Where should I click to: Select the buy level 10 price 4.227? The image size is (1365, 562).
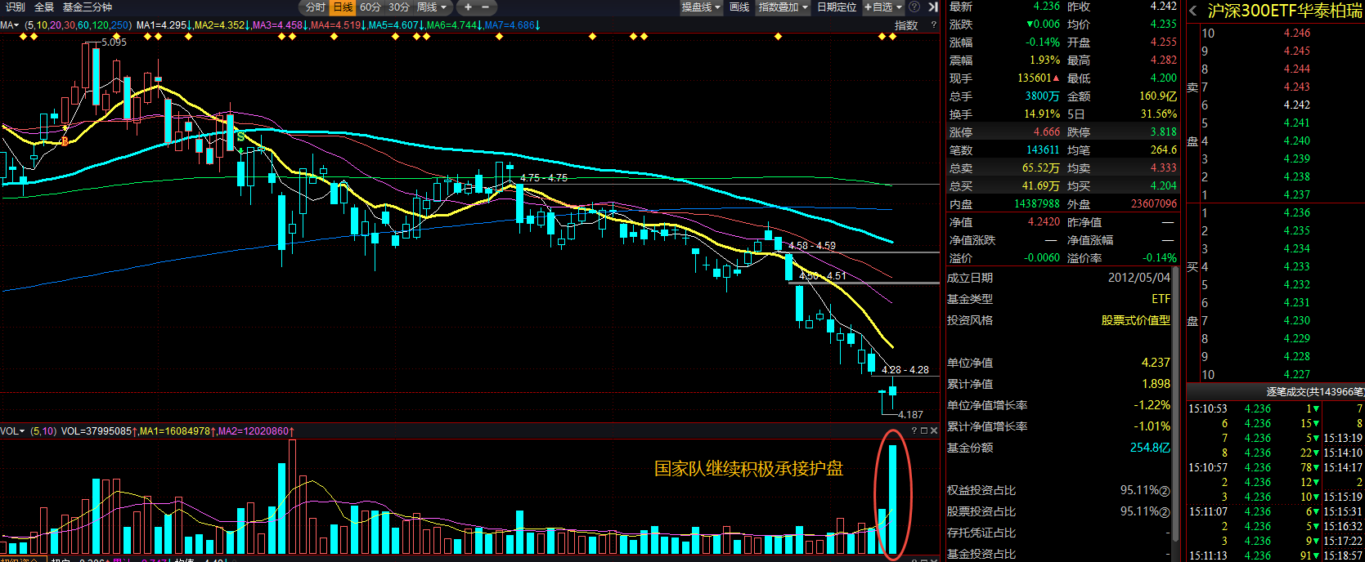click(1297, 374)
